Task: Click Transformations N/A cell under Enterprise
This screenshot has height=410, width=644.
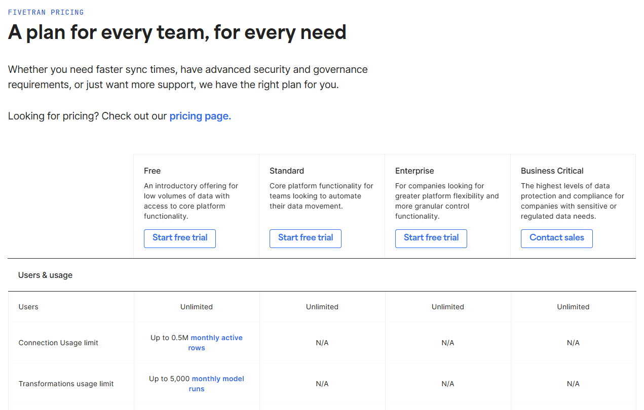Action: click(448, 384)
